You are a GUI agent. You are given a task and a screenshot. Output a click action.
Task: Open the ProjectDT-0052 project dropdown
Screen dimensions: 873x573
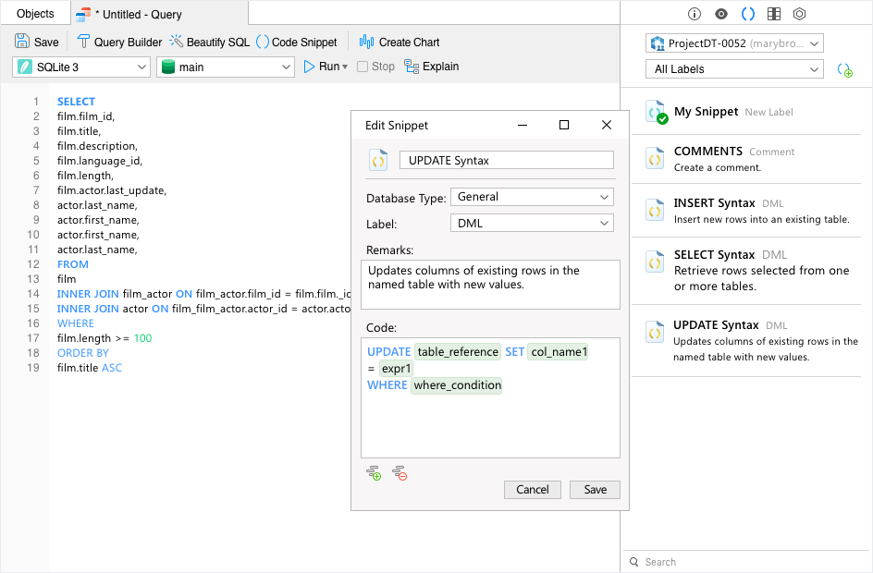tap(734, 43)
